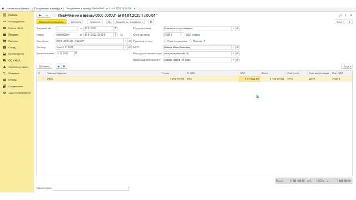Move the table row down with the down arrow
356x200 pixels.
64,67
